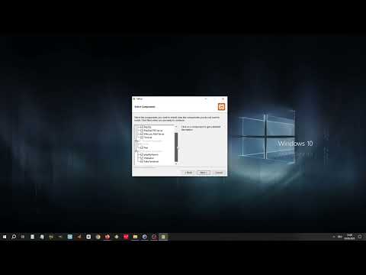The width and height of the screenshot is (366, 275).
Task: Open Windows taskbar search
Action: coord(14,237)
